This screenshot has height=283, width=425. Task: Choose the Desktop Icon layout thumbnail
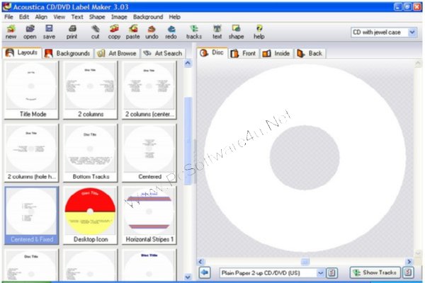point(90,215)
